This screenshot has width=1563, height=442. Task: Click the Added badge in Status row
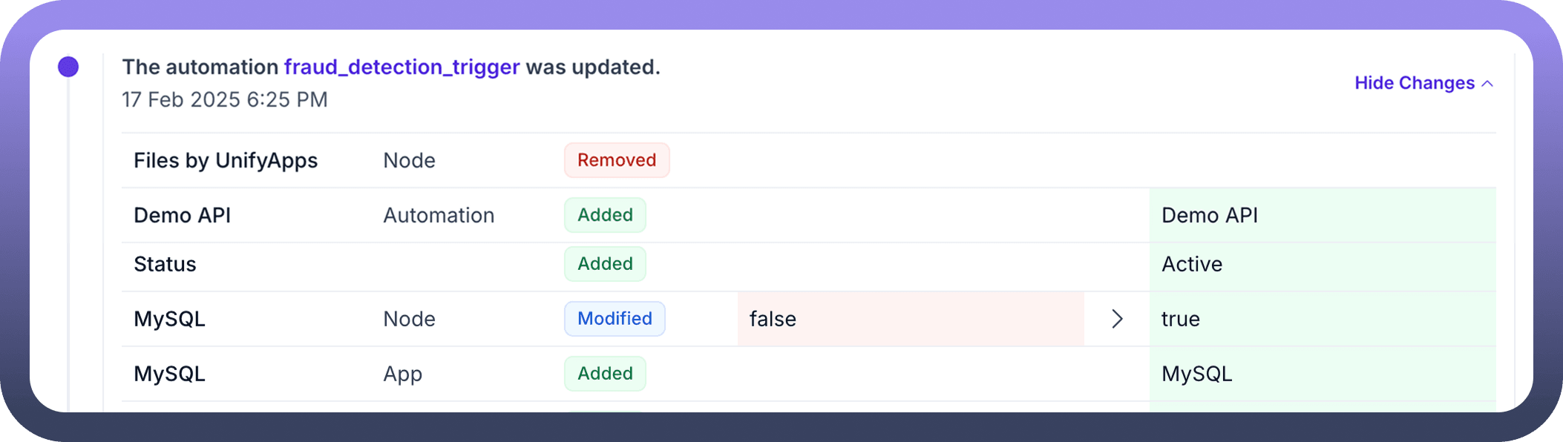pos(605,264)
